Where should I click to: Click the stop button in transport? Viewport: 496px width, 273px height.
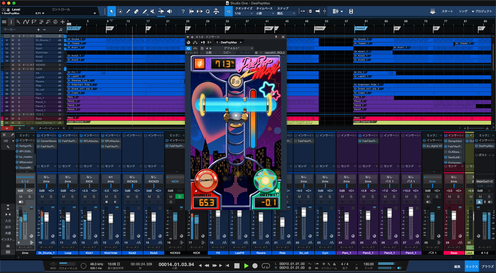237,266
